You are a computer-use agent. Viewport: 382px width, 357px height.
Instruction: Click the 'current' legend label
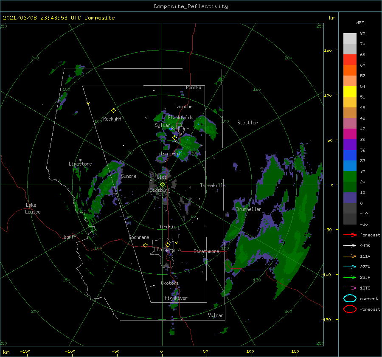pyautogui.click(x=369, y=299)
